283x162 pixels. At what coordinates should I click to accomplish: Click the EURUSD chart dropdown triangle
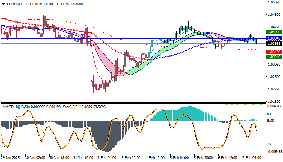coord(4,4)
